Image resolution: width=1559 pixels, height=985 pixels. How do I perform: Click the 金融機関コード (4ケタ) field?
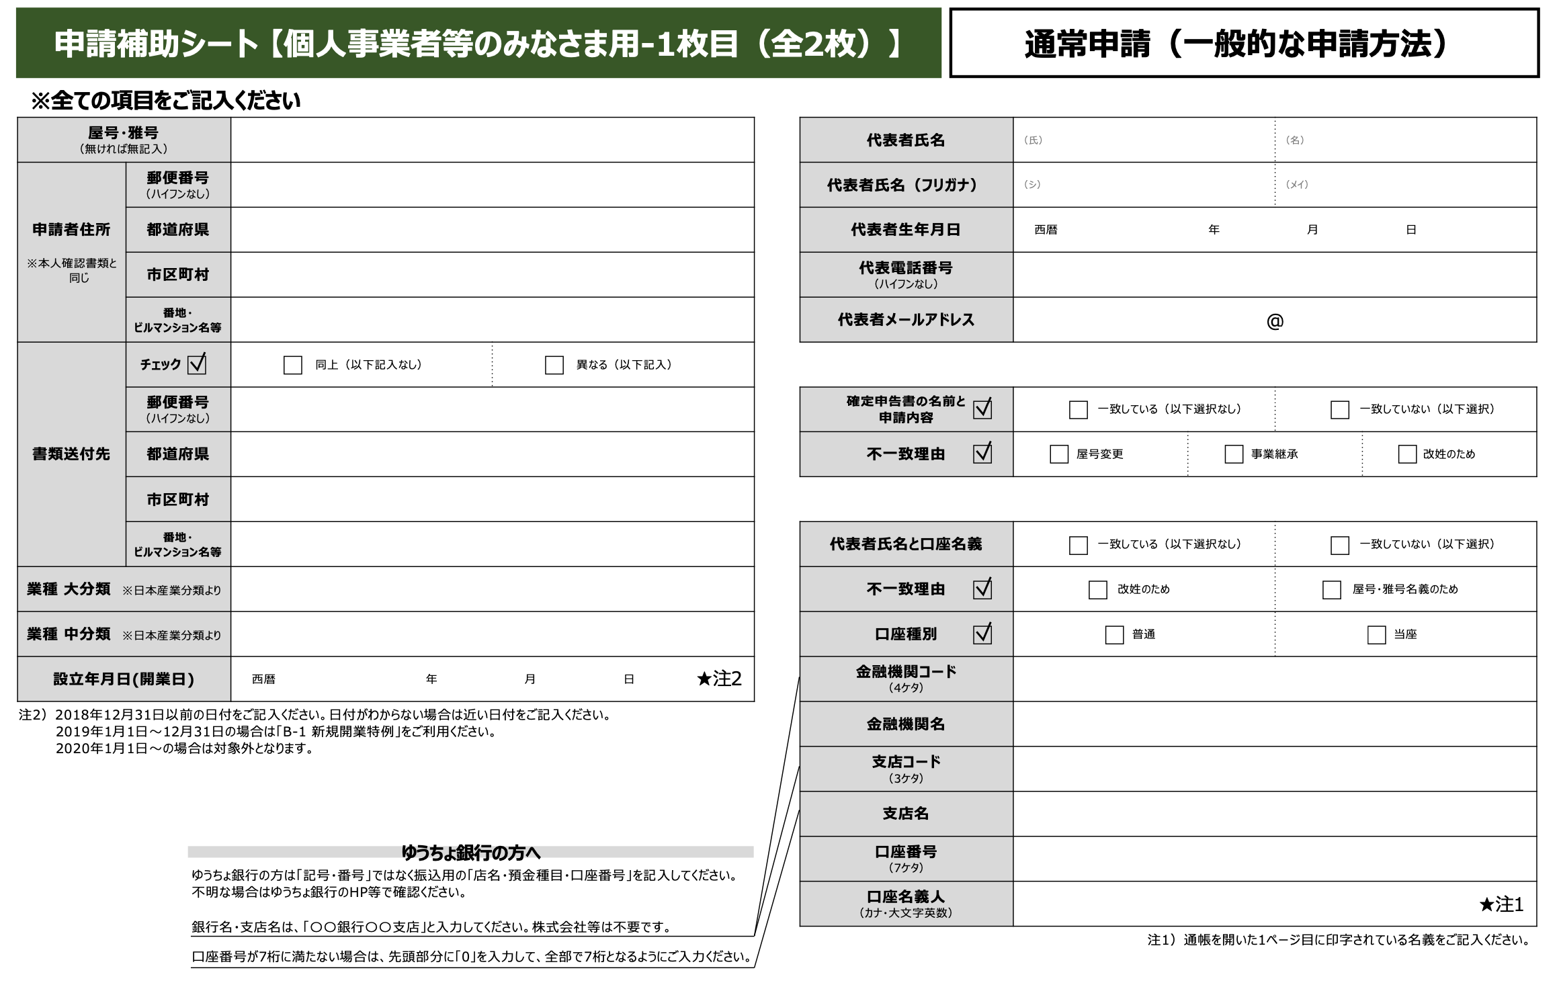point(1275,679)
